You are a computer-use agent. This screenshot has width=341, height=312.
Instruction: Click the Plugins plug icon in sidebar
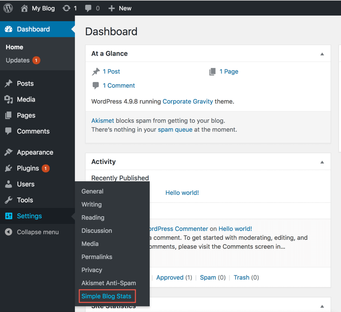pyautogui.click(x=8, y=168)
